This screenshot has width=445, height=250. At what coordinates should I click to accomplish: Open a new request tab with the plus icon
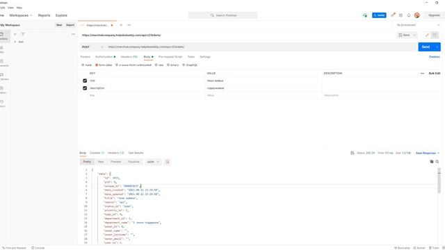pyautogui.click(x=121, y=25)
